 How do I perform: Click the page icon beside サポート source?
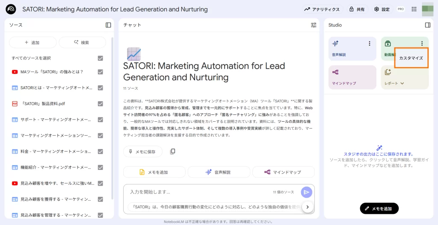click(x=15, y=120)
